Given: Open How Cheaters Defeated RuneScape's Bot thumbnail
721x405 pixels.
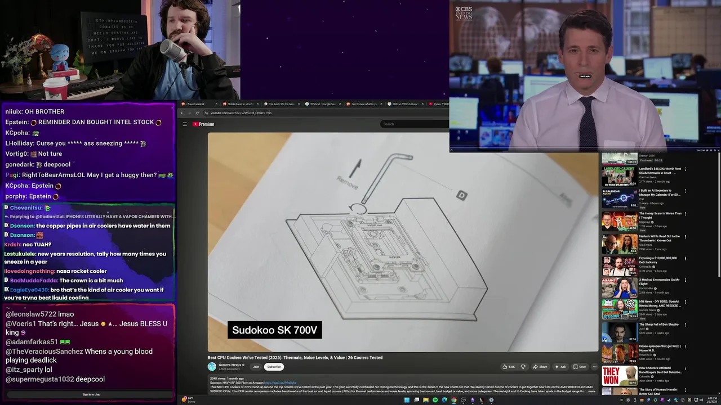Looking at the screenshot, I should click(619, 376).
